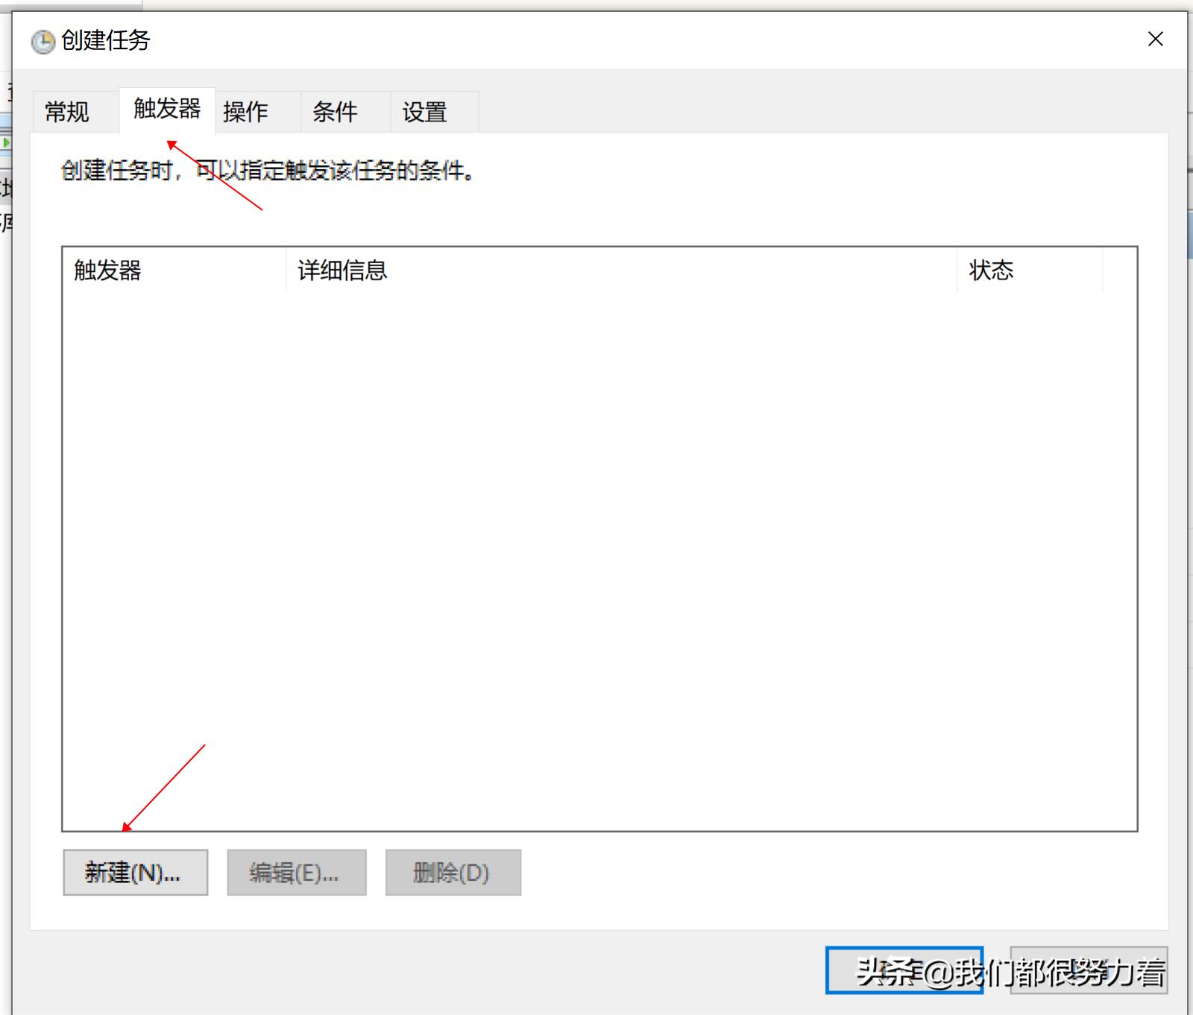The width and height of the screenshot is (1193, 1015).
Task: Click the clock icon in the dialog title bar
Action: 43,42
